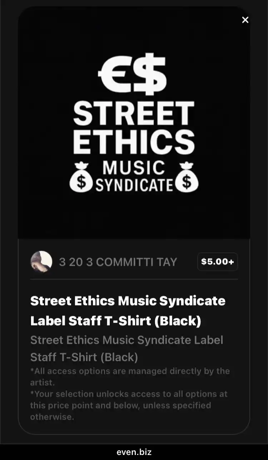Visit the even.biz link at the bottom
This screenshot has height=460, width=268.
click(134, 452)
